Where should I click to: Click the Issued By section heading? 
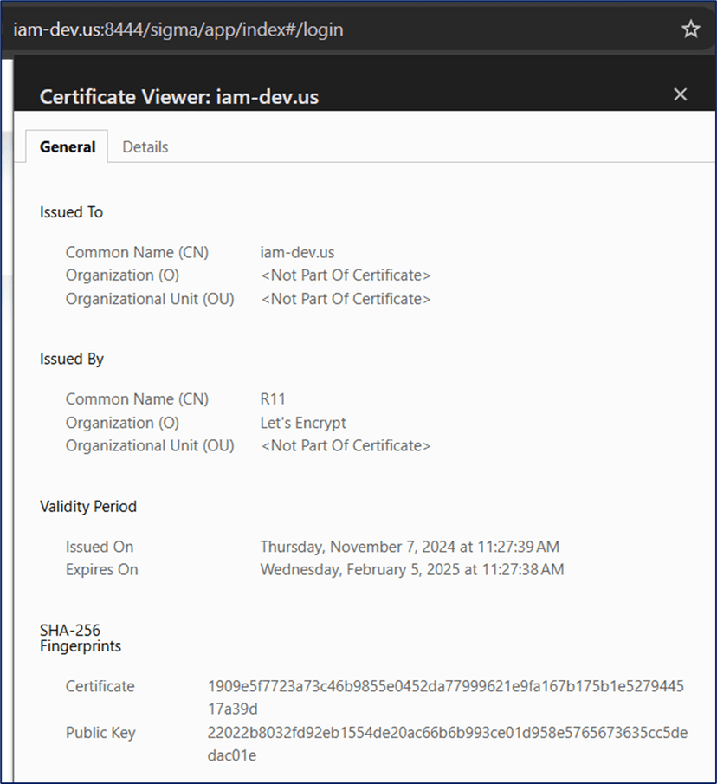[72, 359]
